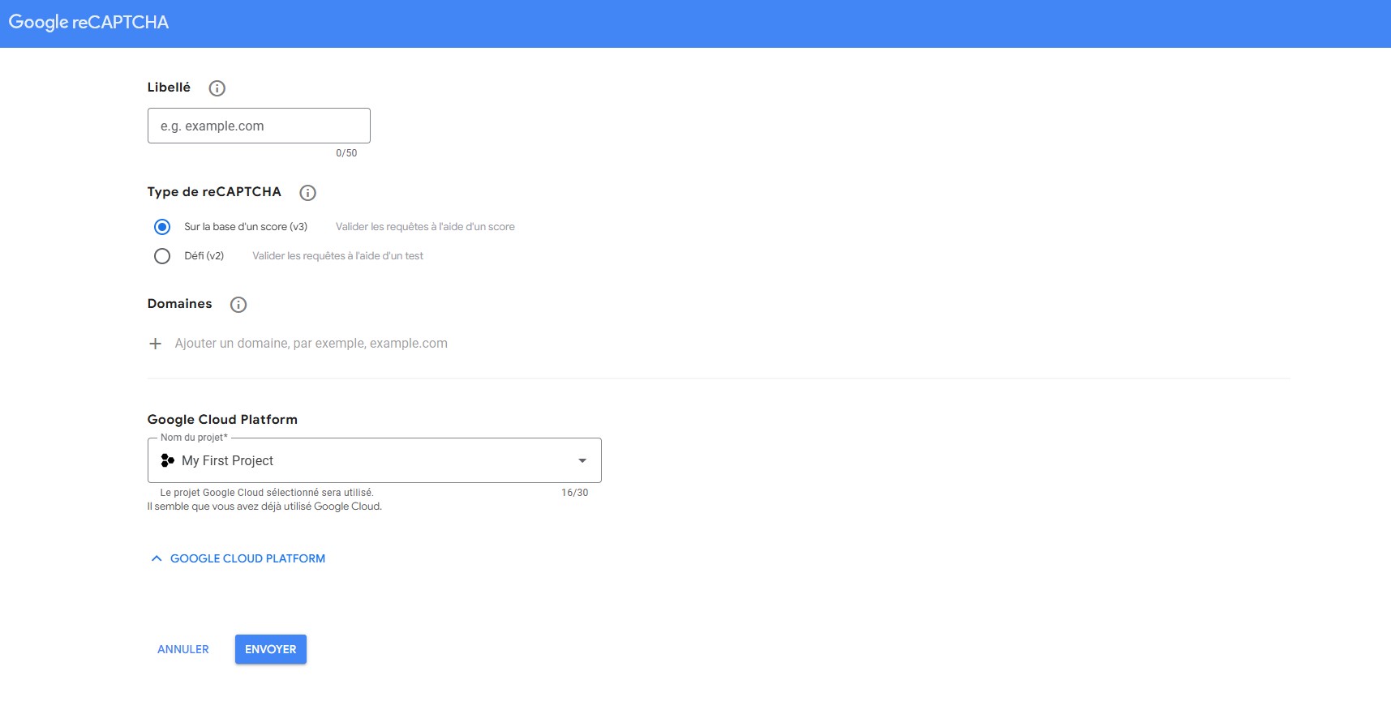Click the plus icon to add a domain
This screenshot has height=714, width=1391.
156,344
